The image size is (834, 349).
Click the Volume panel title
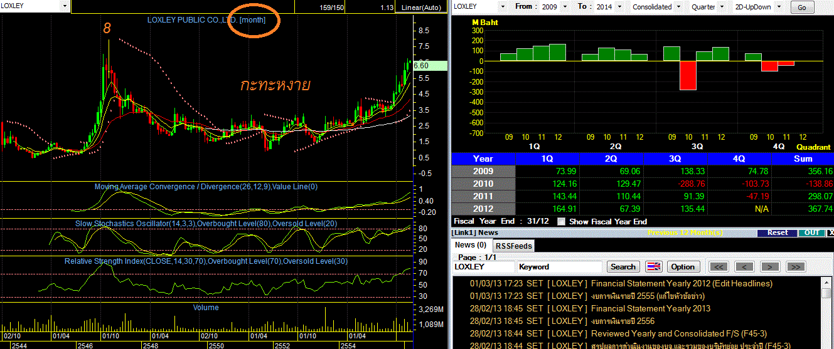pyautogui.click(x=206, y=307)
